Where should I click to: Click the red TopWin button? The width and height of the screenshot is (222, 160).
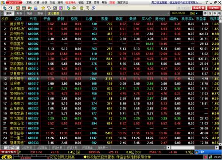point(214,8)
